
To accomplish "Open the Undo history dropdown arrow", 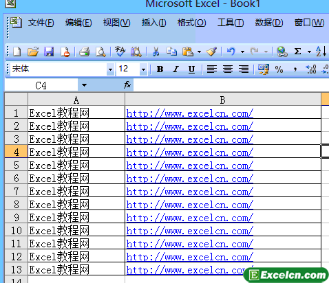I will pyautogui.click(x=242, y=52).
